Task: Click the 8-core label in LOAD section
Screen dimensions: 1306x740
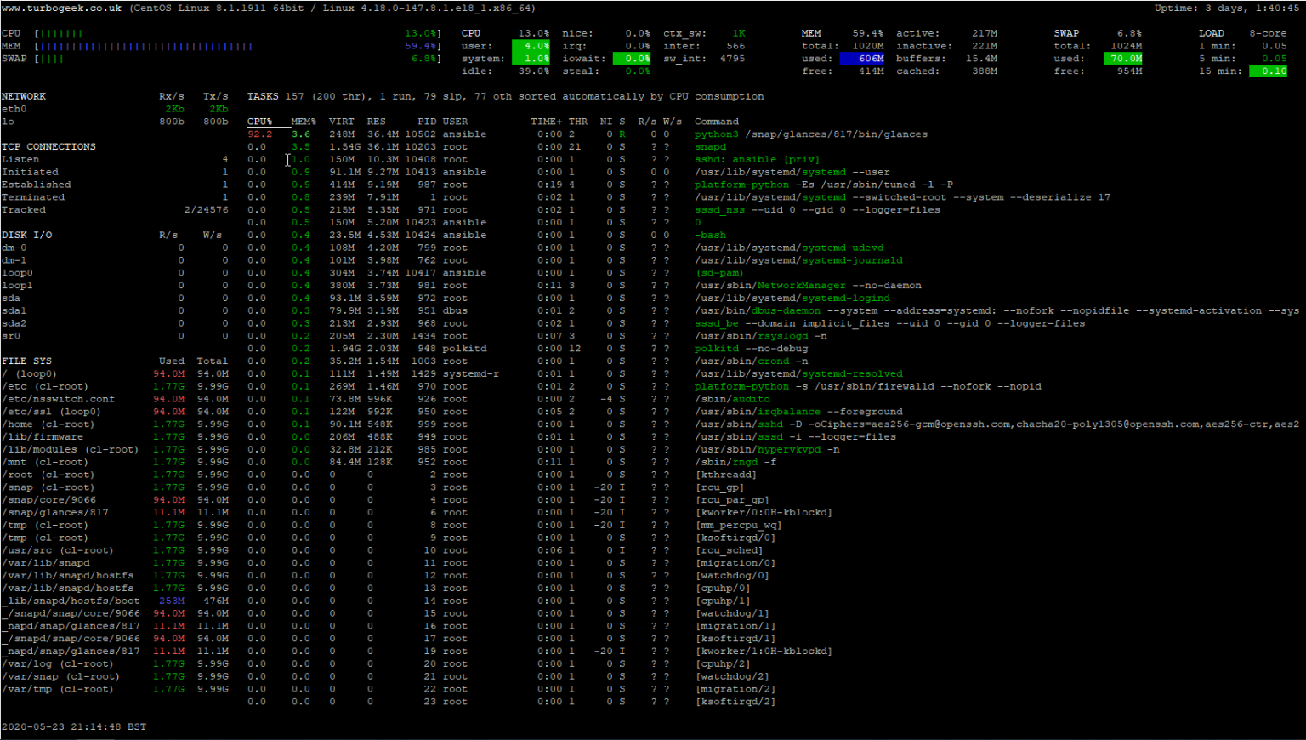Action: pos(1268,33)
